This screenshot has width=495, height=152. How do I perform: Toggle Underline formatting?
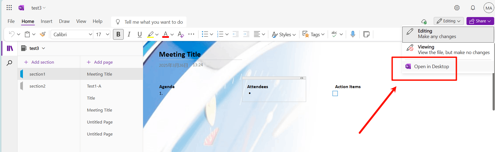tap(140, 34)
